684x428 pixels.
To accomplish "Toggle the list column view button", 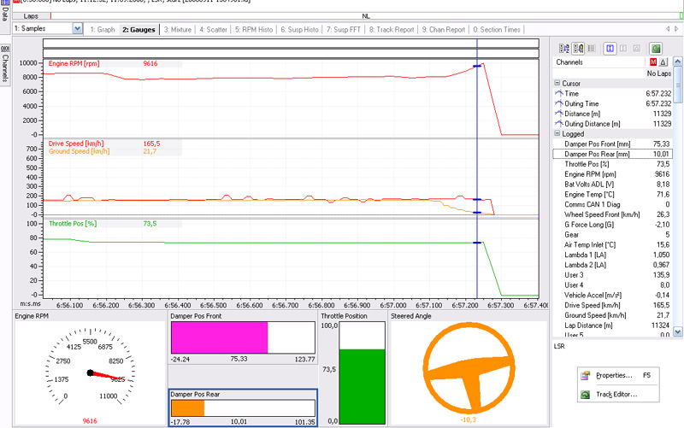I will pyautogui.click(x=592, y=49).
